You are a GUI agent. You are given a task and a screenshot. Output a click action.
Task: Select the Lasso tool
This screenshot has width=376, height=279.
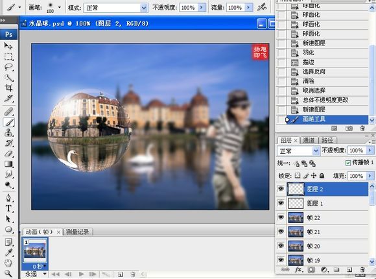(8, 67)
